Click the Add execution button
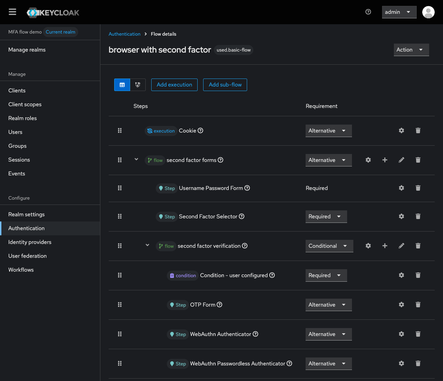Image resolution: width=443 pixels, height=381 pixels. click(x=174, y=85)
